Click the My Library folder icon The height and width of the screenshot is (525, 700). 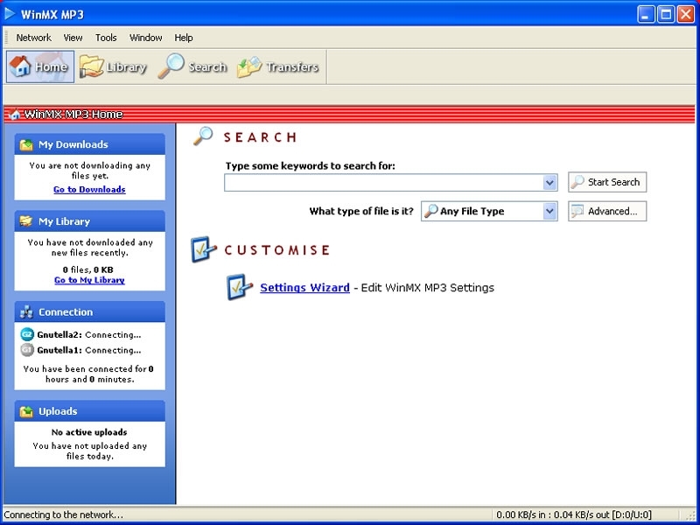pyautogui.click(x=26, y=221)
